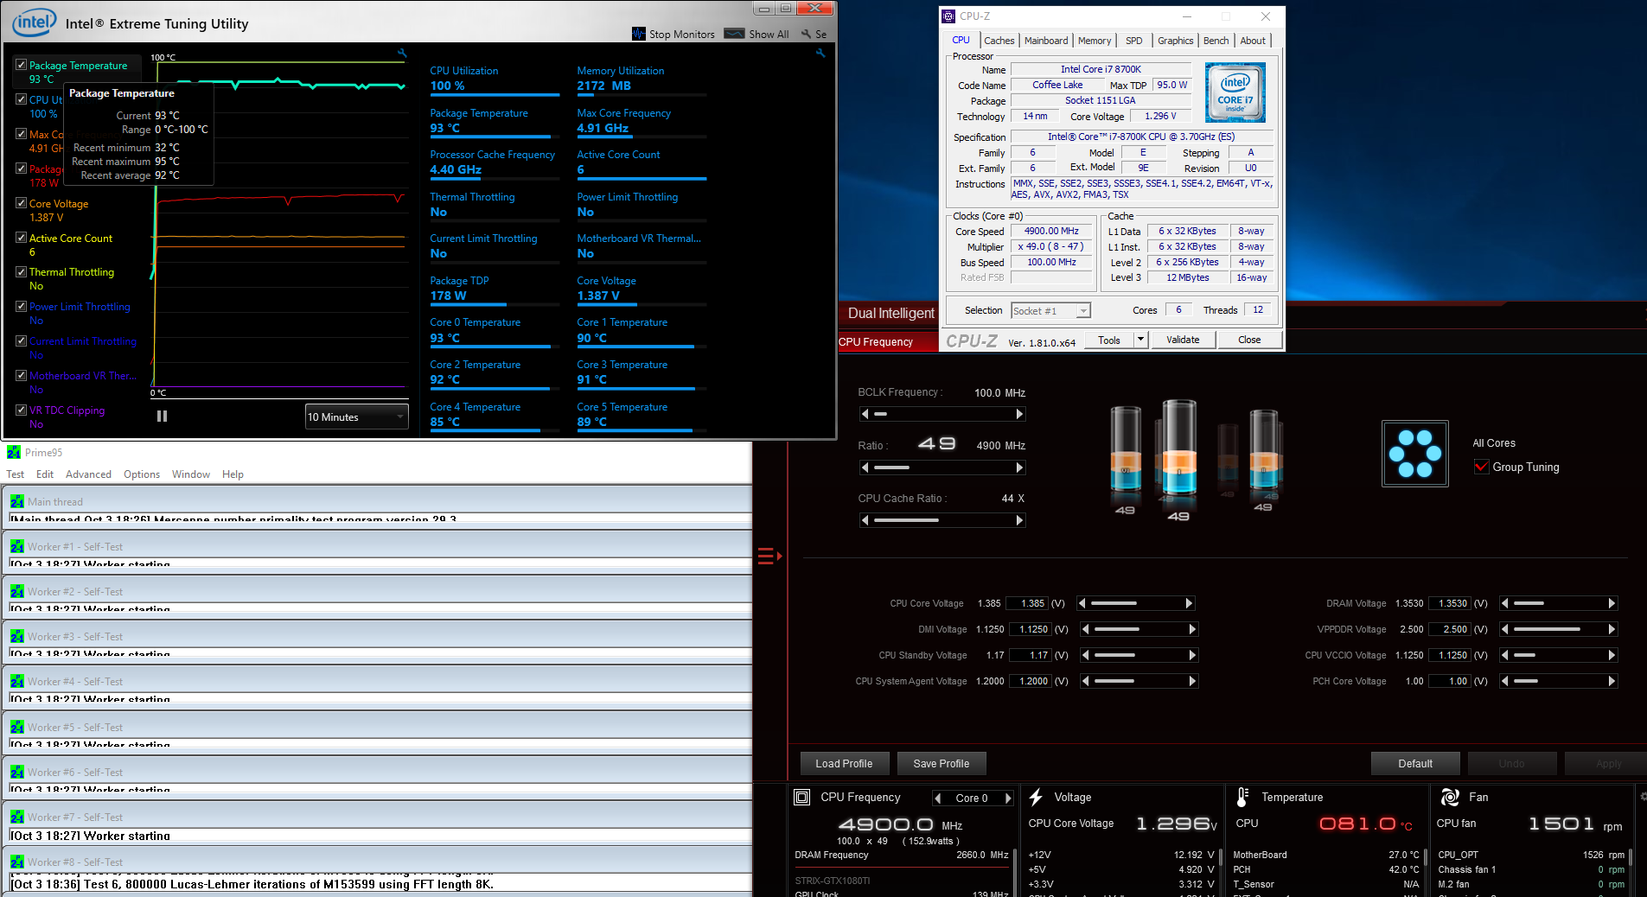This screenshot has width=1647, height=897.
Task: Toggle Thermal Throttling checkbox
Action: 21,271
